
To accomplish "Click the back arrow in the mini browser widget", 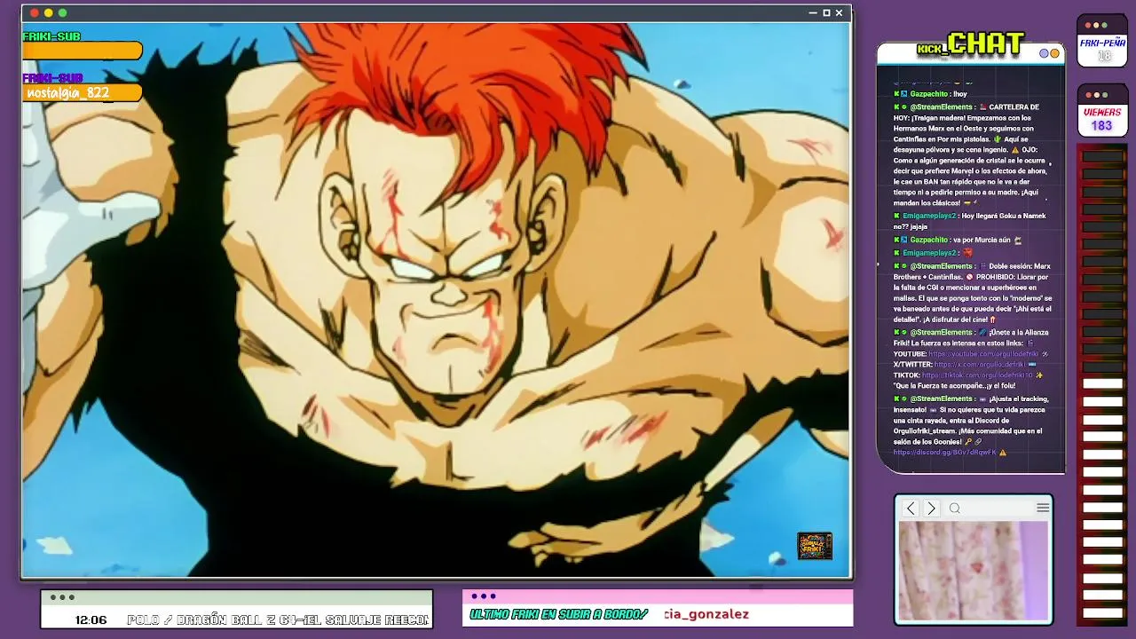I will (911, 509).
